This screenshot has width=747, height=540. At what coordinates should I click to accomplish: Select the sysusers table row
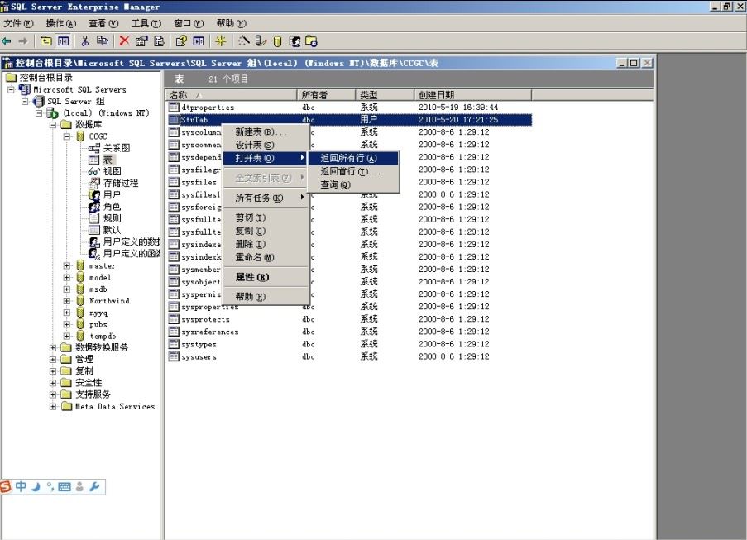click(x=349, y=356)
